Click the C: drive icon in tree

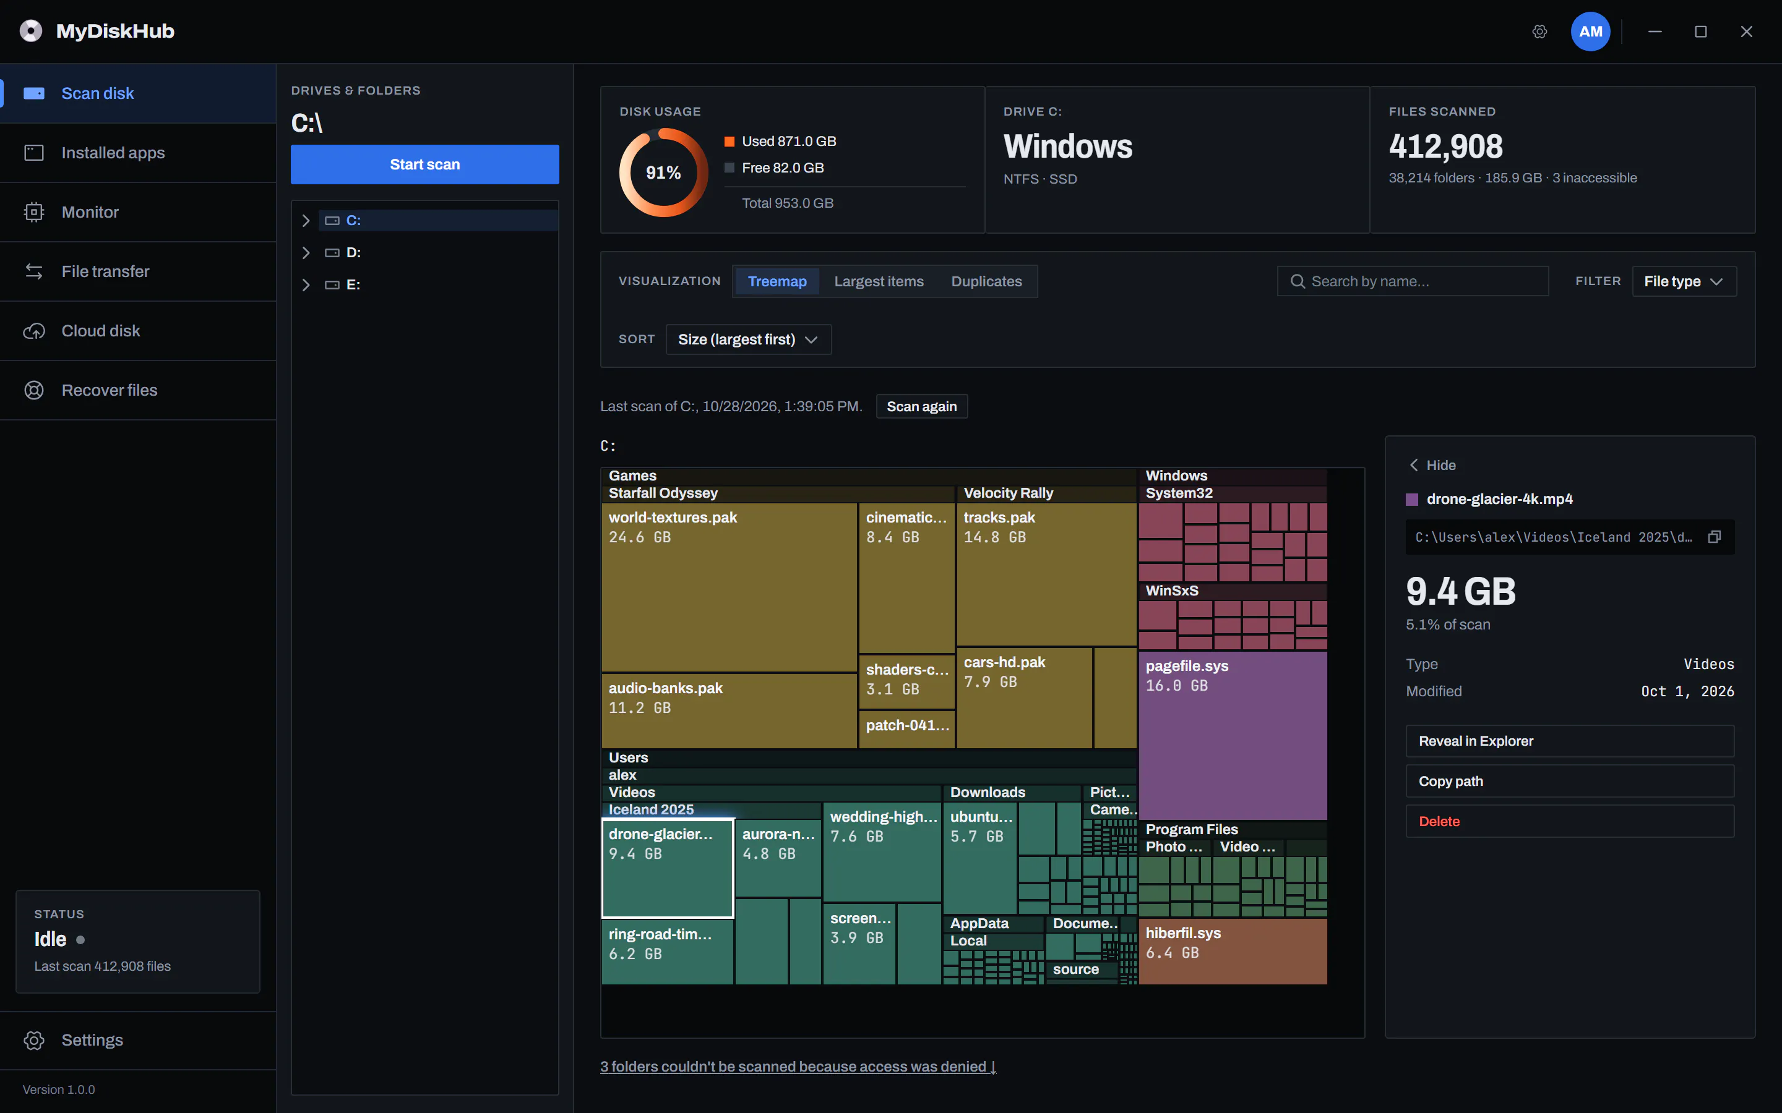tap(332, 221)
